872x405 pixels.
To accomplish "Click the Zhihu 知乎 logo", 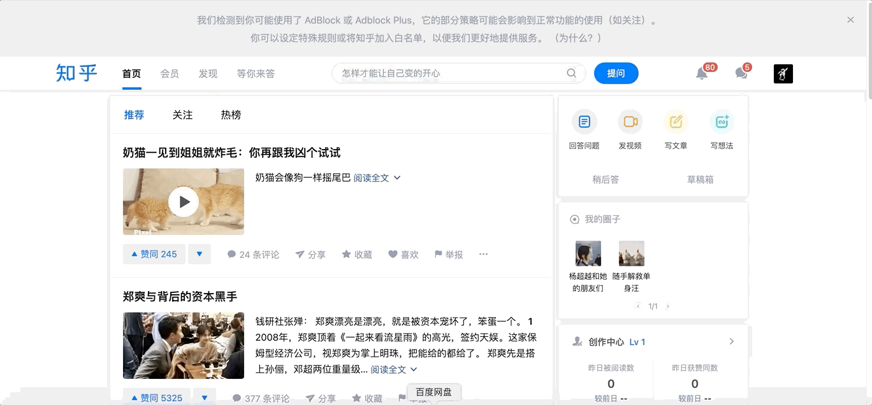I will (76, 73).
